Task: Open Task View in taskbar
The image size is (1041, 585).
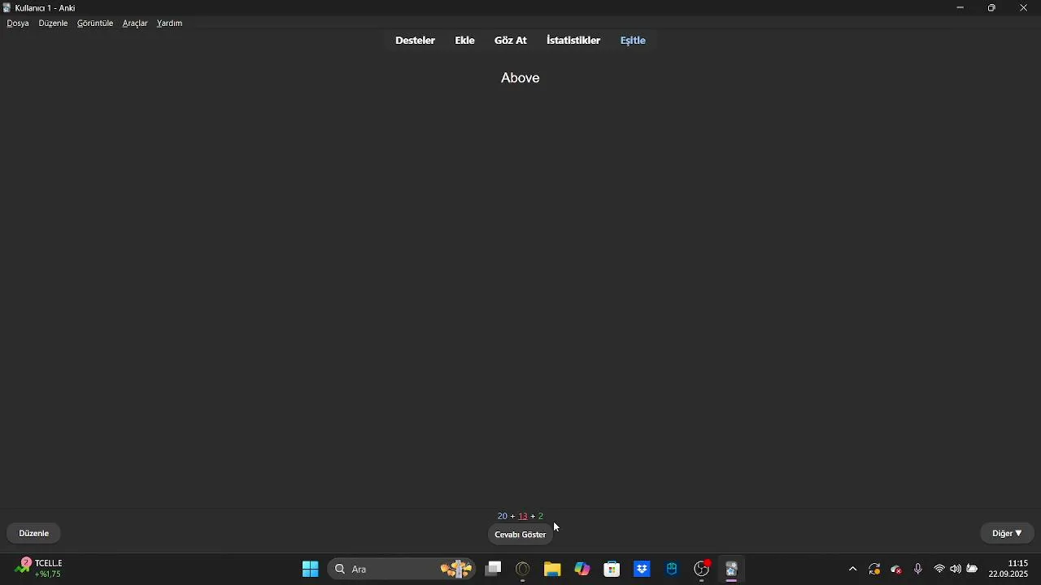Action: pyautogui.click(x=494, y=570)
